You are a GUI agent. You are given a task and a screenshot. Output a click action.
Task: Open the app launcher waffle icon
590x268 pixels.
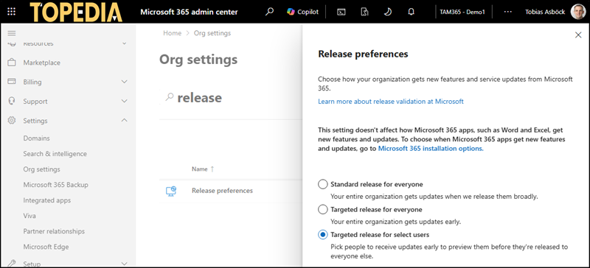[12, 12]
